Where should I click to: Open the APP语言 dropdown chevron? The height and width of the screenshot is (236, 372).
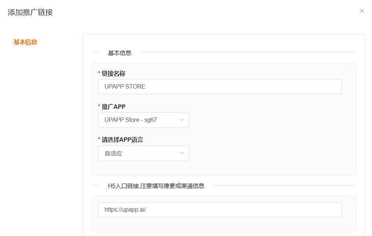(x=181, y=153)
